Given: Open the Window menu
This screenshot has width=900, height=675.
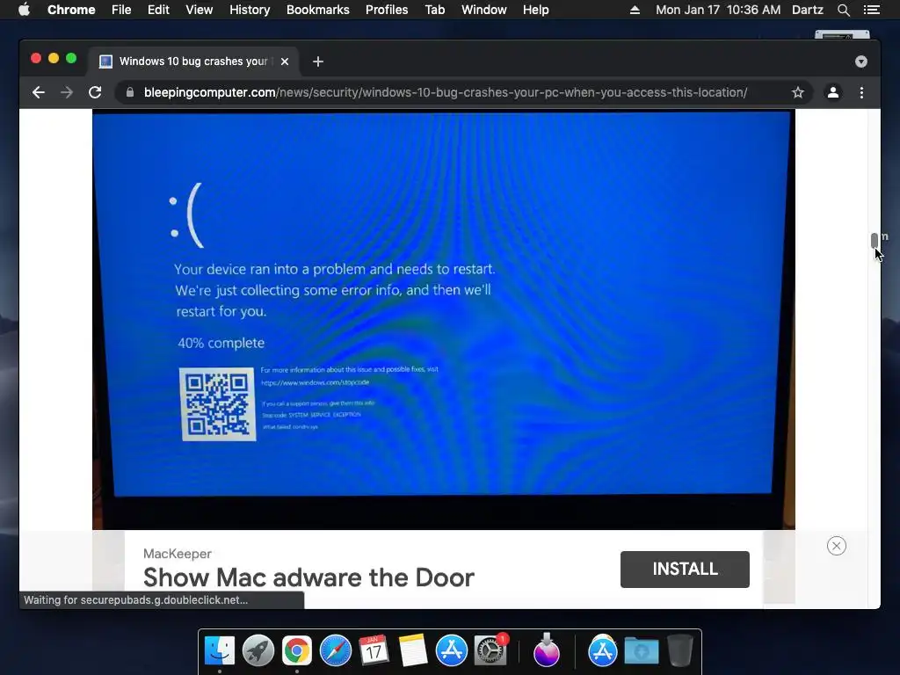Looking at the screenshot, I should [484, 10].
